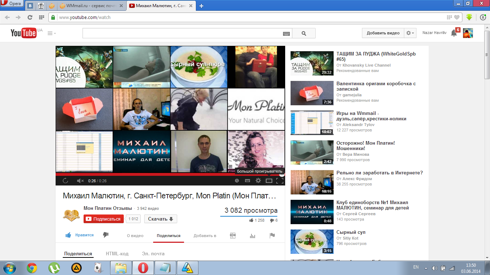Viewport: 490px width, 275px height.
Task: Open the notifications bell
Action: point(454,33)
